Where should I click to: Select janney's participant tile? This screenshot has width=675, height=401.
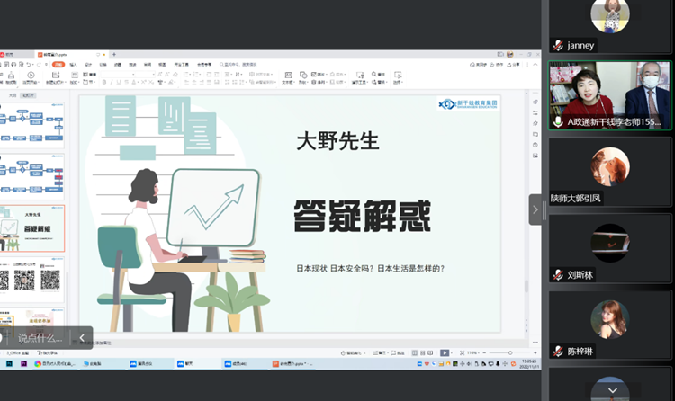[609, 25]
